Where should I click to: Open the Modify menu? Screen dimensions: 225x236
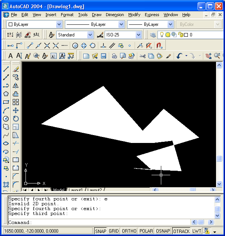click(134, 15)
